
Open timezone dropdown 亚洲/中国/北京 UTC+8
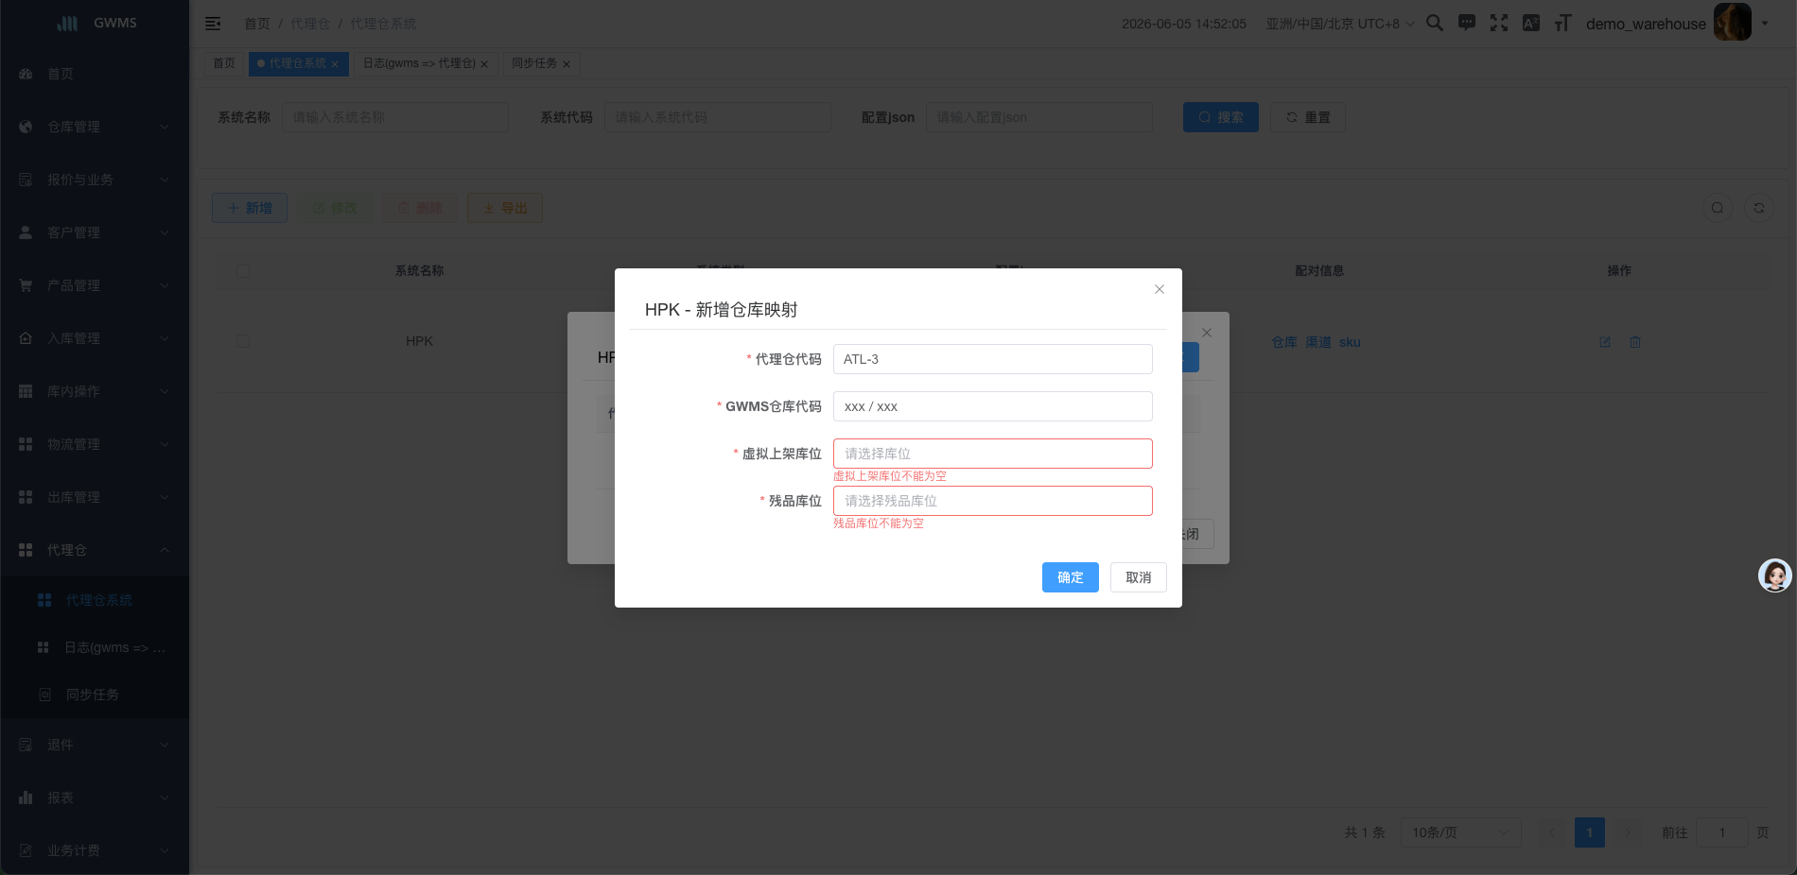[1340, 24]
